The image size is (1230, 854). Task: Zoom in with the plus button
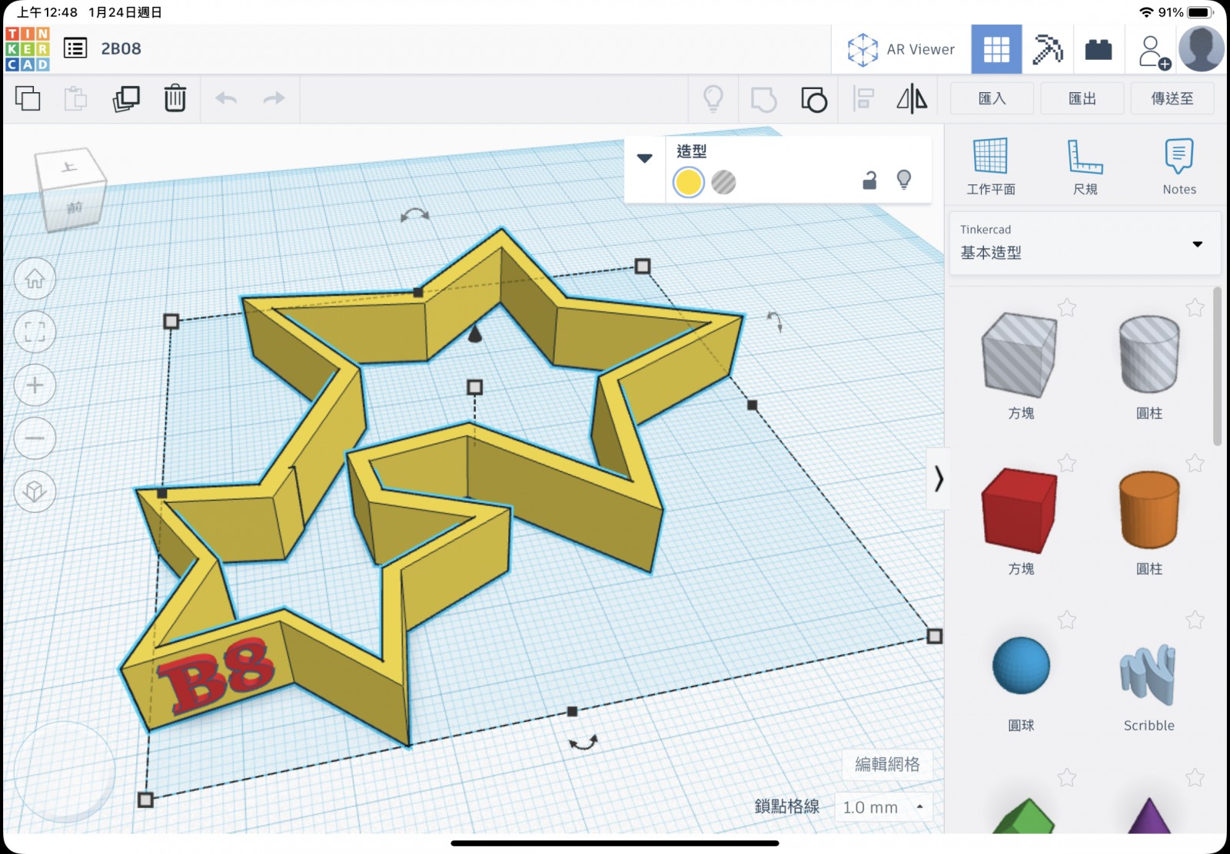(x=35, y=385)
